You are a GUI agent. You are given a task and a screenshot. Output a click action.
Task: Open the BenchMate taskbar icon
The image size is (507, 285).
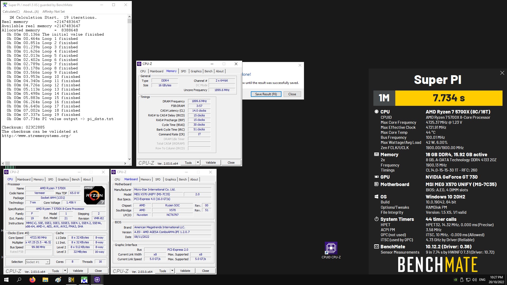coord(71,280)
